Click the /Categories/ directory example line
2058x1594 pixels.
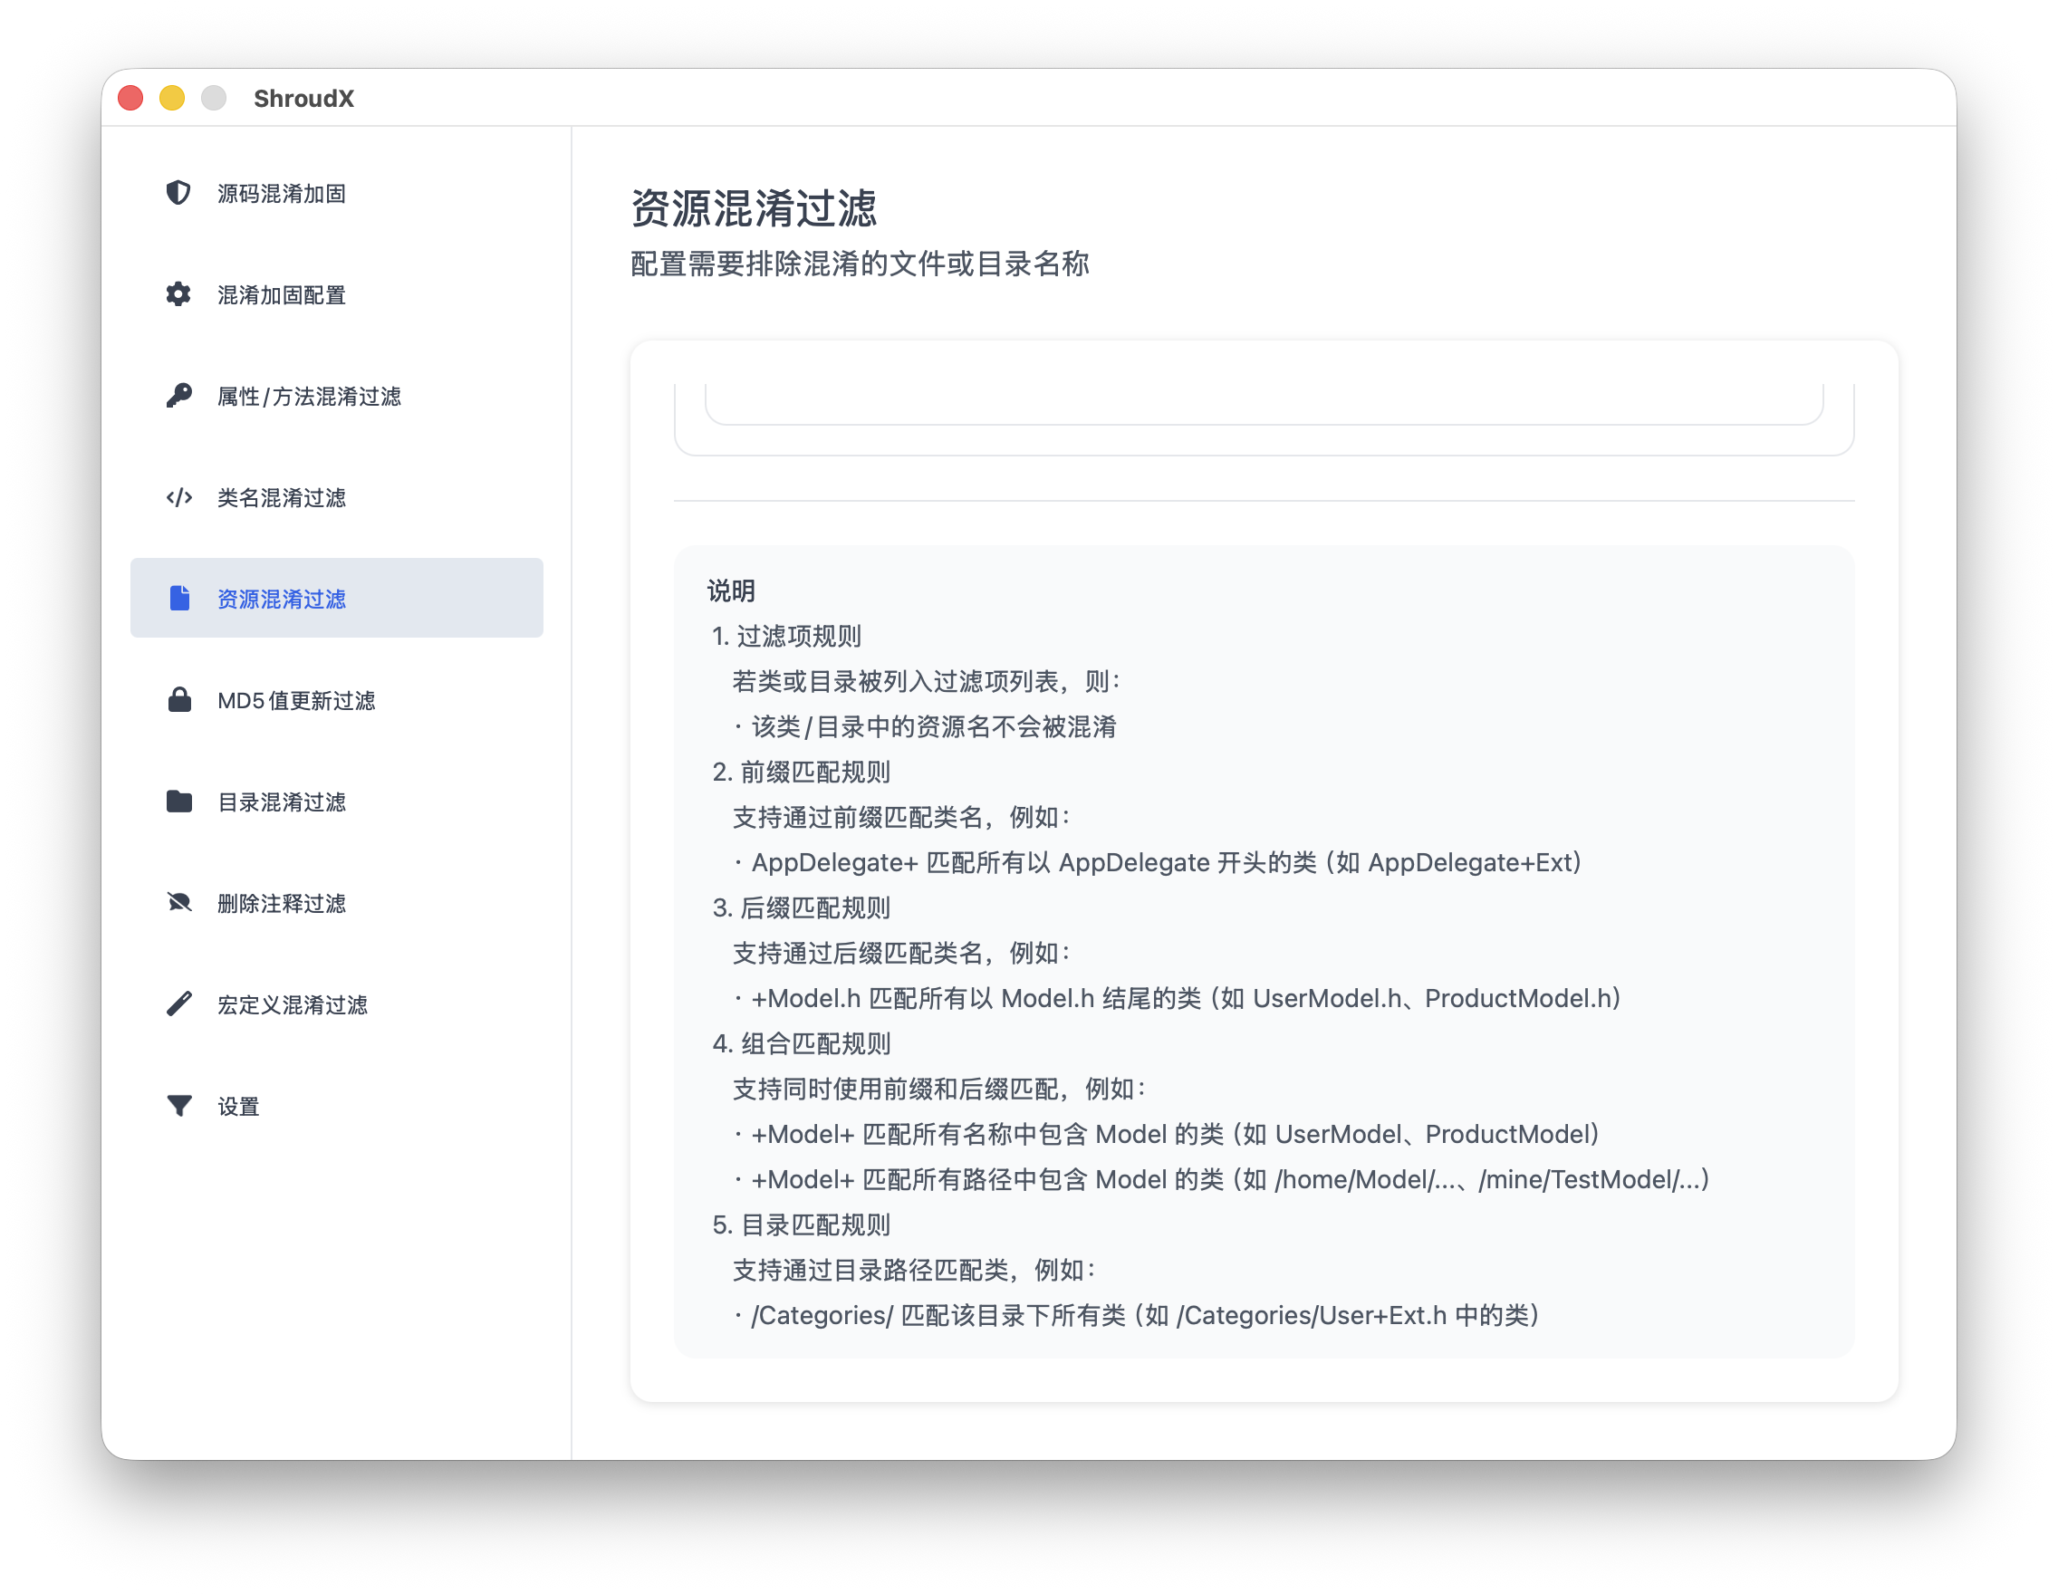(x=1137, y=1315)
